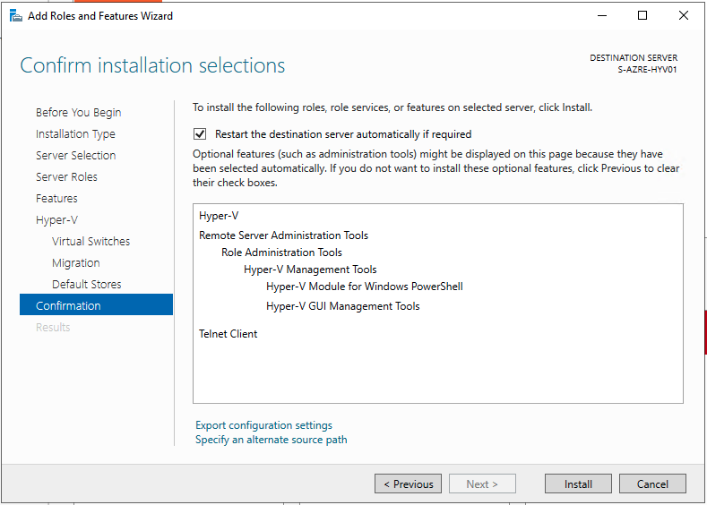Screen dimensions: 707x505
Task: Click Install to begin installation
Action: [x=578, y=484]
